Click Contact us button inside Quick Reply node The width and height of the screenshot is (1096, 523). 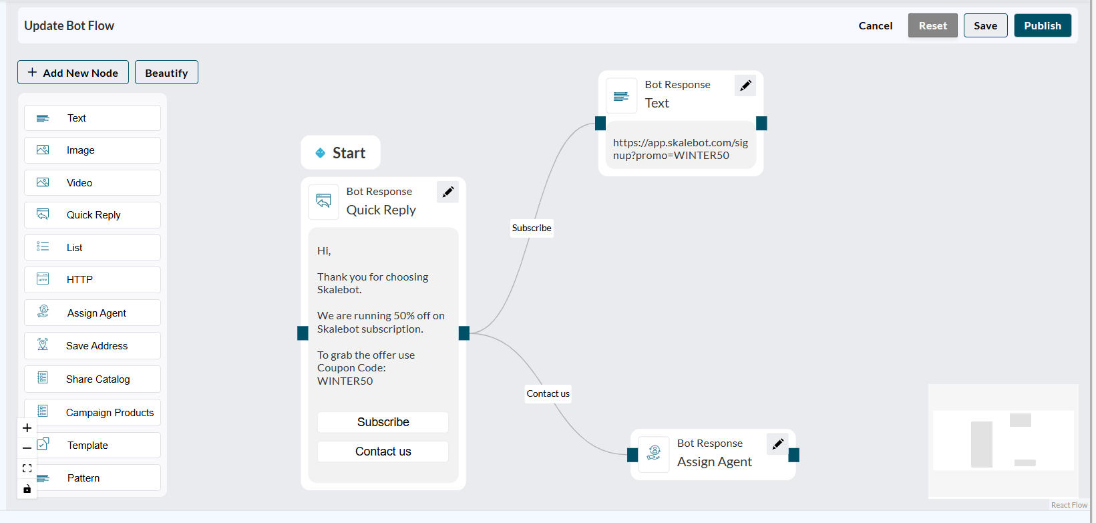point(383,452)
